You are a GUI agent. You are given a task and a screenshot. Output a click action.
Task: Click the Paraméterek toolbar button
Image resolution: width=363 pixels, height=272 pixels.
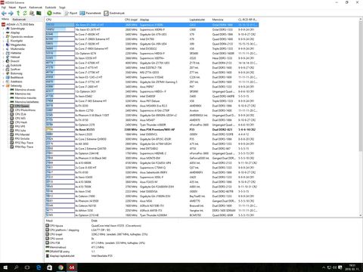tap(90, 13)
